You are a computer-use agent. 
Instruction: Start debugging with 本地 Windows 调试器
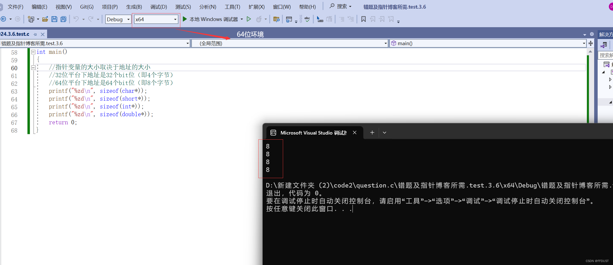pyautogui.click(x=210, y=19)
